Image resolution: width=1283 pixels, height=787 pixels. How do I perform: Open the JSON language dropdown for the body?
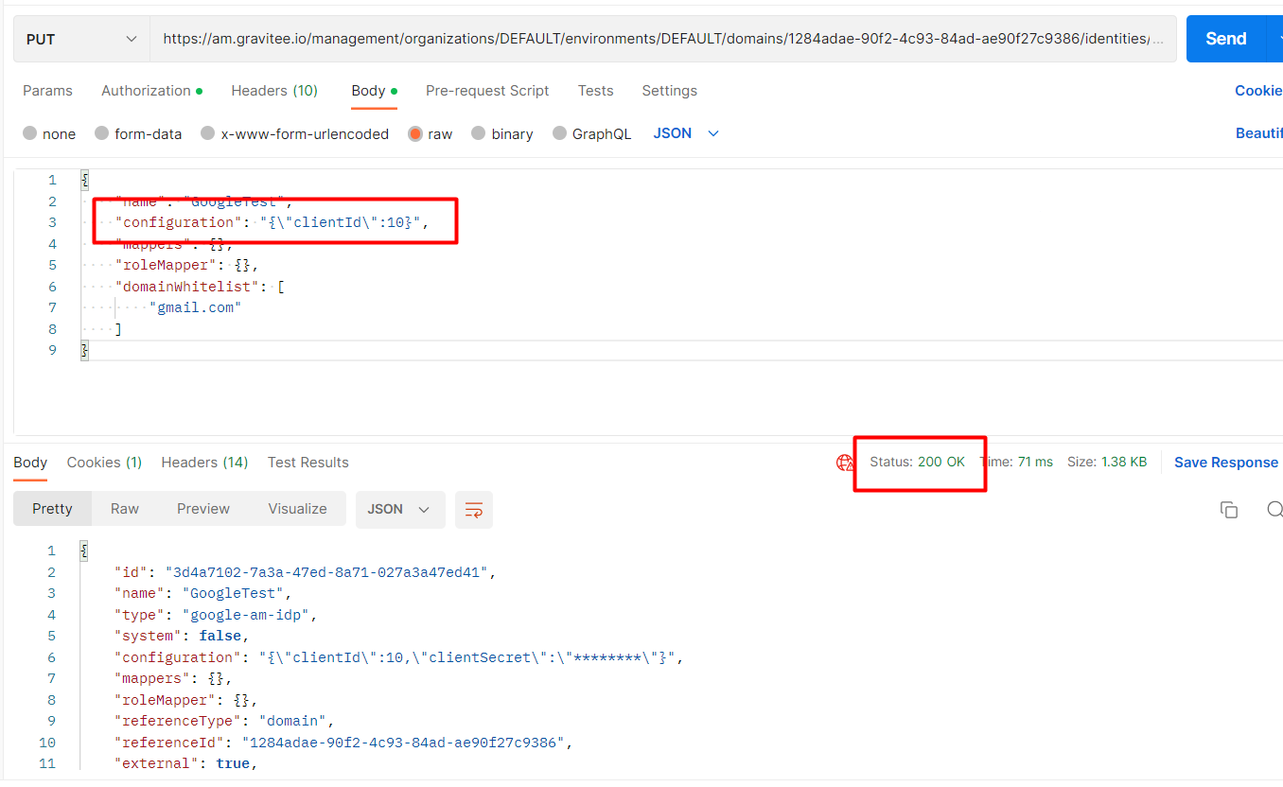684,133
